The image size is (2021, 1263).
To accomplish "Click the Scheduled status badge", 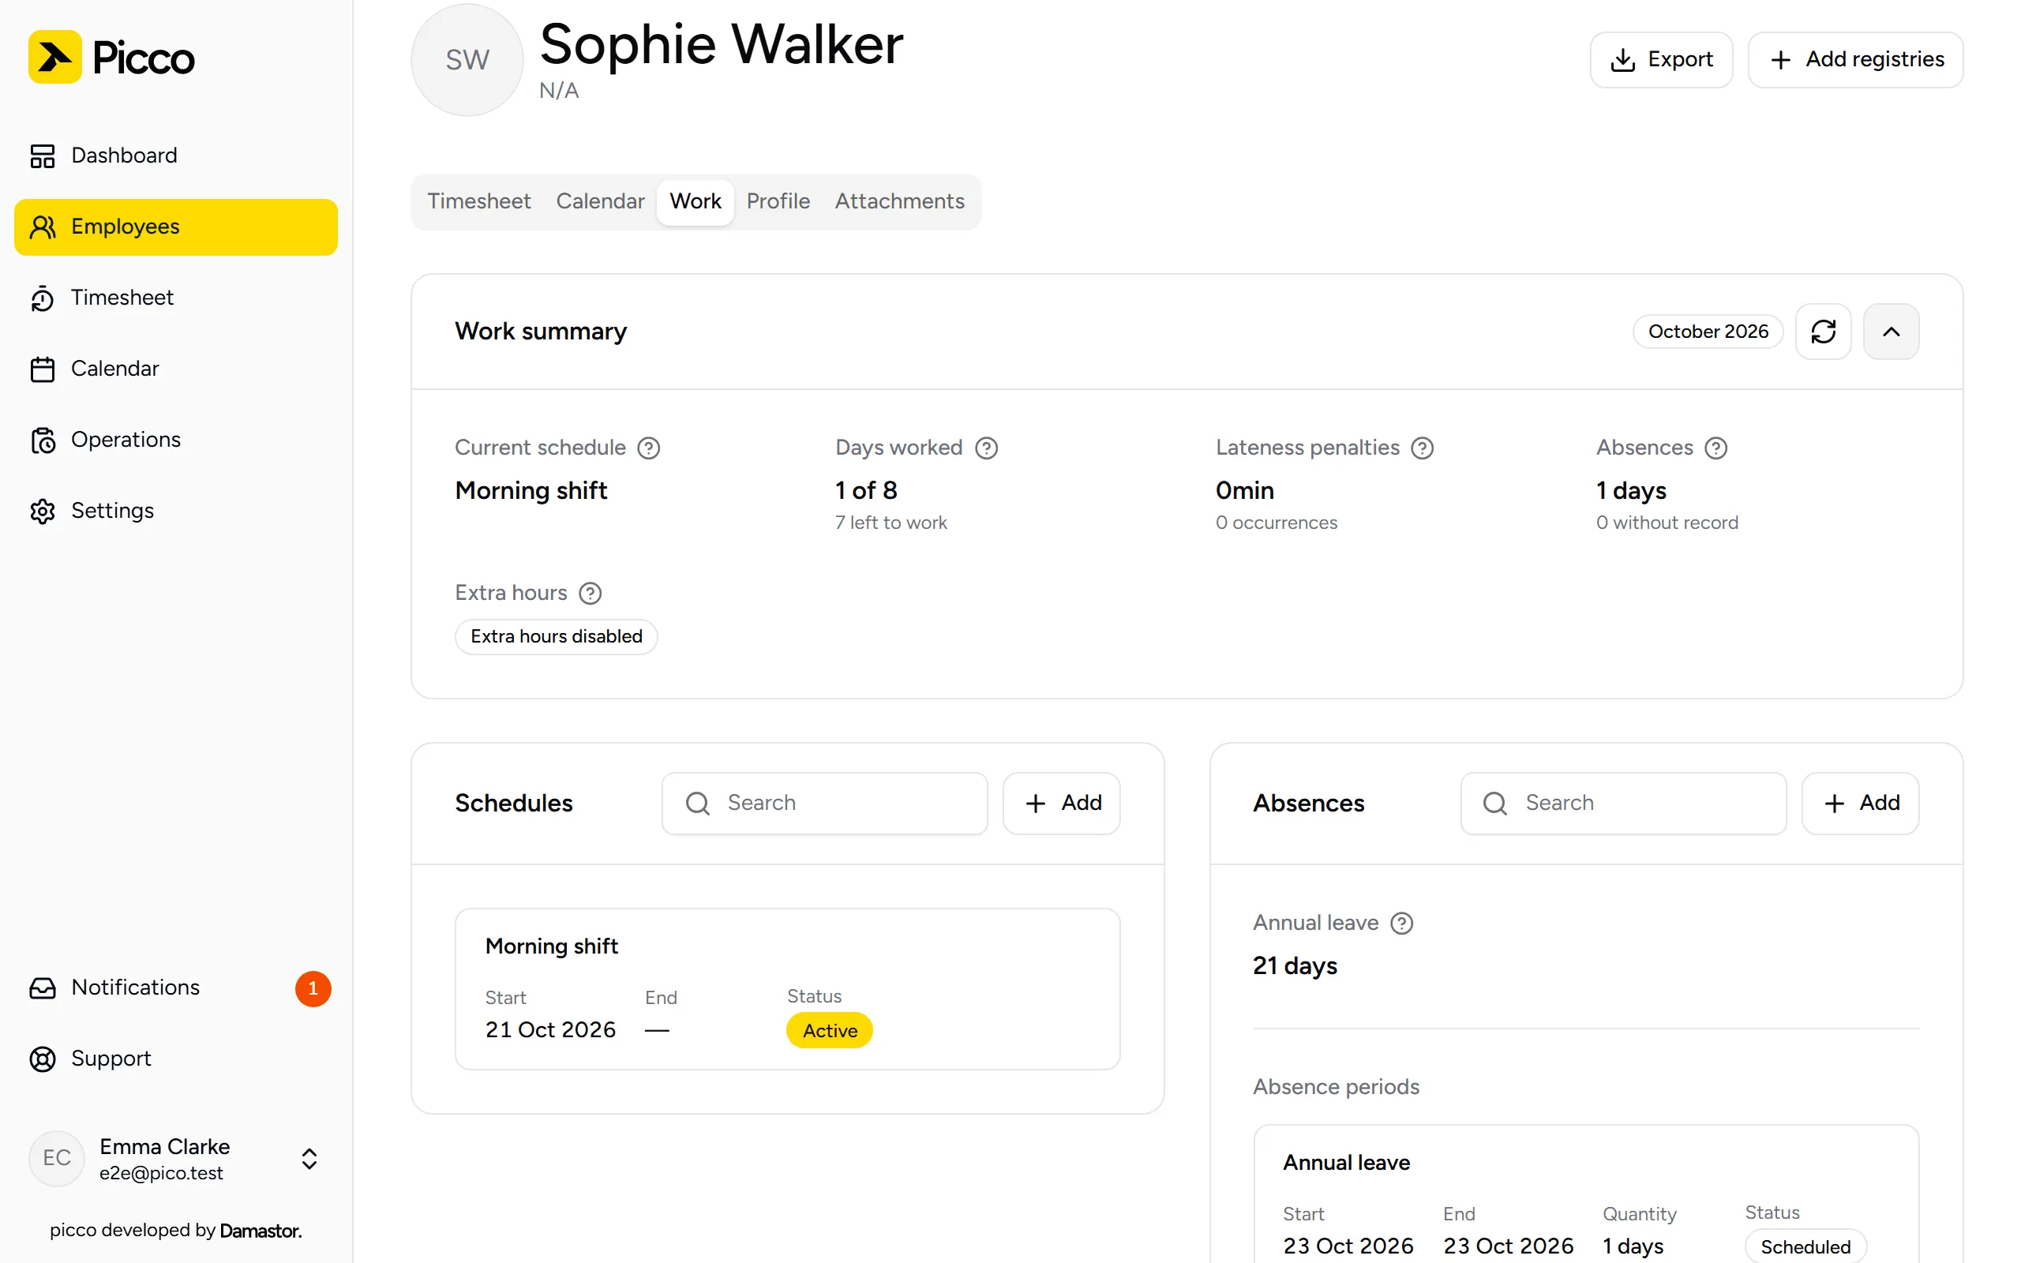I will click(x=1805, y=1246).
